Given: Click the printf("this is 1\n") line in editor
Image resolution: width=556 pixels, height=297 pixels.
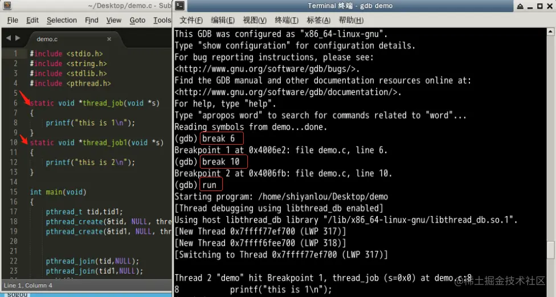Looking at the screenshot, I should (91, 123).
